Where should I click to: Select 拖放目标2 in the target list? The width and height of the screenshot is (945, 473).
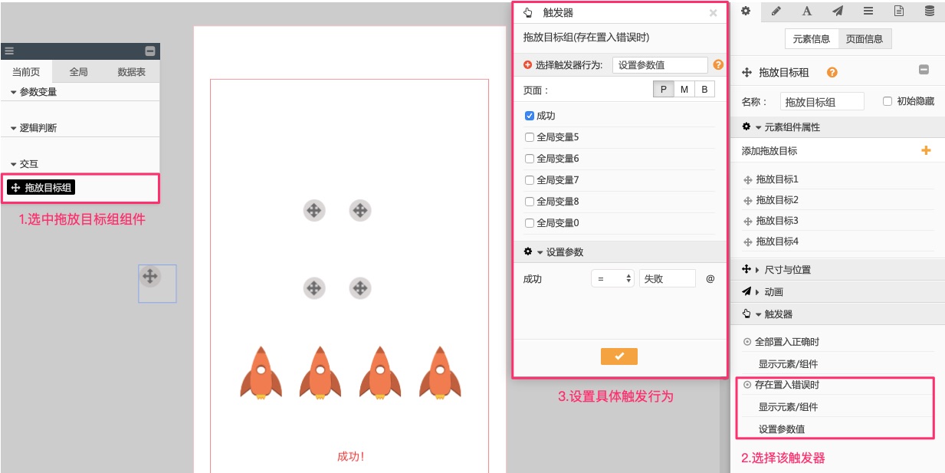(777, 200)
